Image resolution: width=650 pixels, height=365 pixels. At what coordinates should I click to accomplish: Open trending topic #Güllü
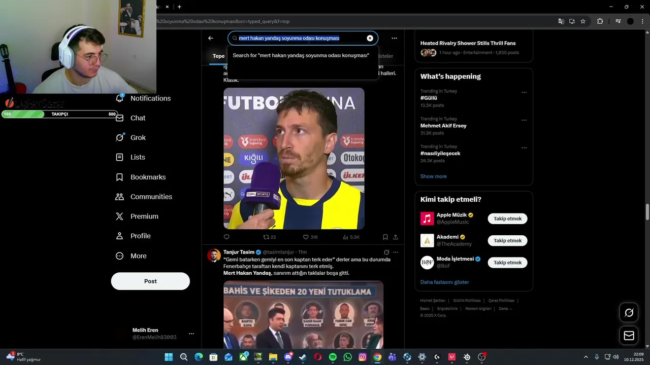point(429,98)
